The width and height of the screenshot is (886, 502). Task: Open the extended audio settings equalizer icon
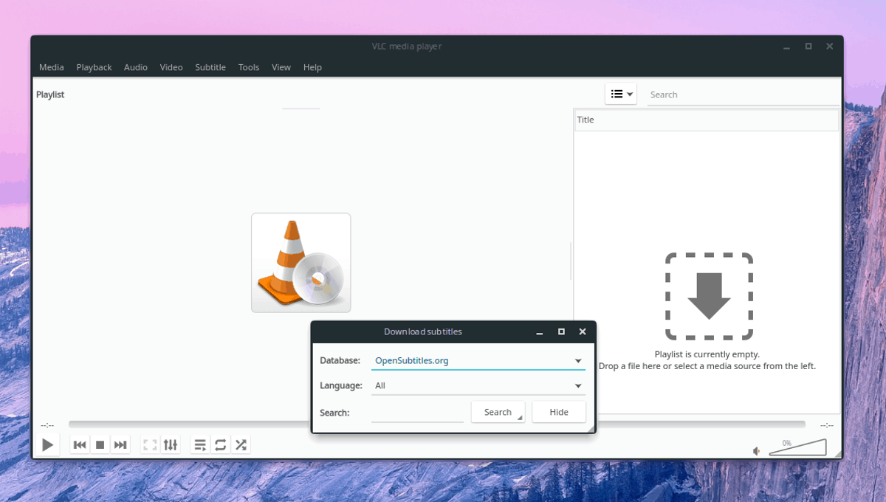coord(171,444)
